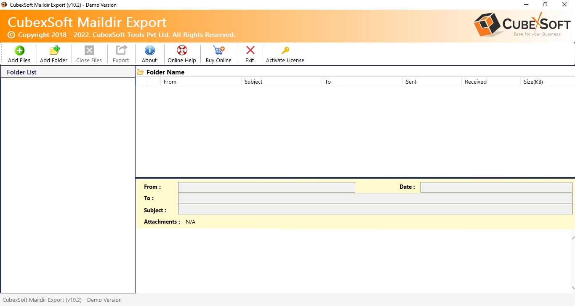Click inside the Date field
Screen dimensions: 575x306
click(496, 187)
